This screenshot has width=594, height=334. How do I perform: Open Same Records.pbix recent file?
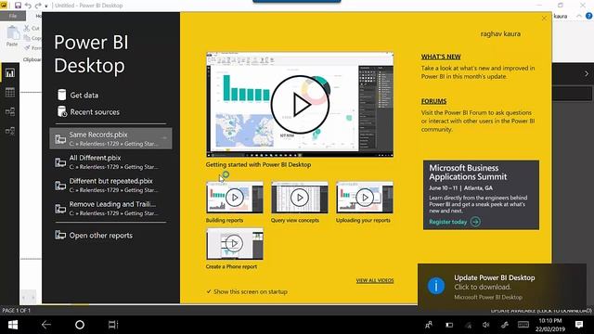tap(110, 138)
